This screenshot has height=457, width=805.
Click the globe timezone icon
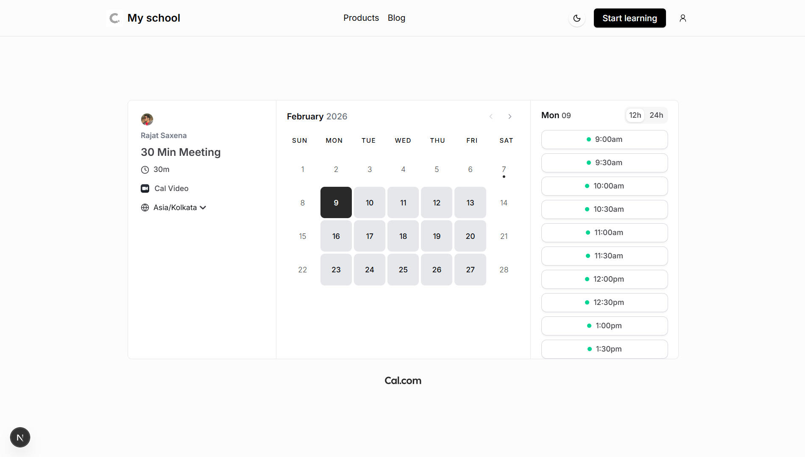coord(145,208)
